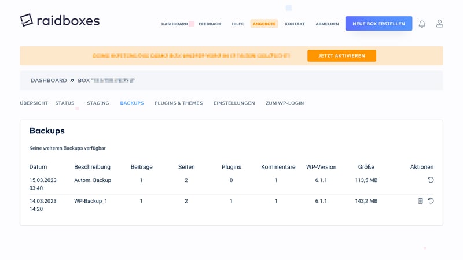
Task: Click the Dashboard breadcrumb link
Action: (x=49, y=80)
